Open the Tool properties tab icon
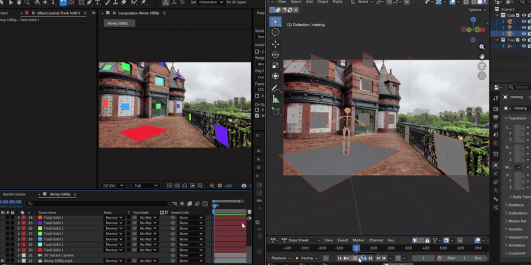The image size is (531, 265). [496, 98]
